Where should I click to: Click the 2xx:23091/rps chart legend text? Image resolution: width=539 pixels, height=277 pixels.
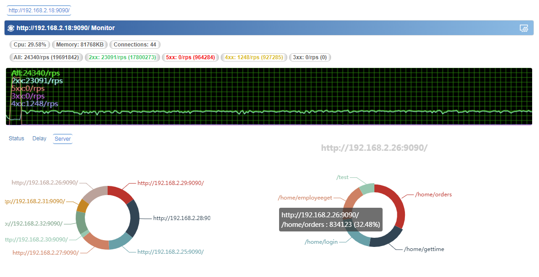[x=37, y=81]
